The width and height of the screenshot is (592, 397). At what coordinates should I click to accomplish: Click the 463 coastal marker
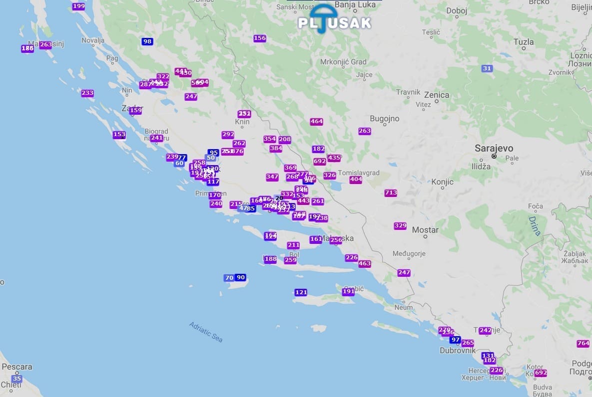pyautogui.click(x=365, y=264)
